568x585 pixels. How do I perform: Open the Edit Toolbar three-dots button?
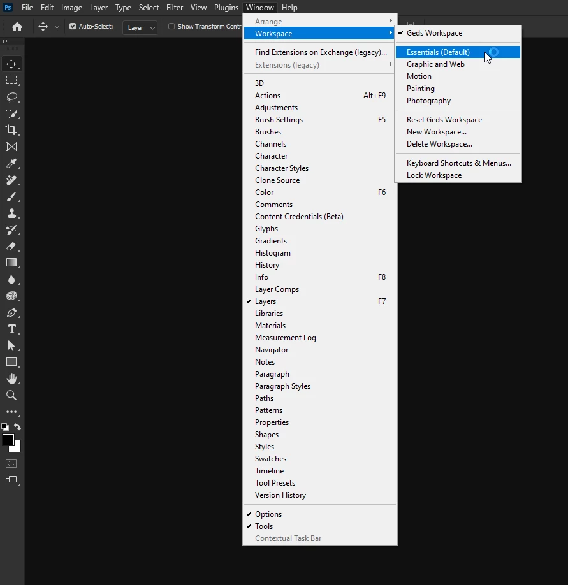pos(11,412)
